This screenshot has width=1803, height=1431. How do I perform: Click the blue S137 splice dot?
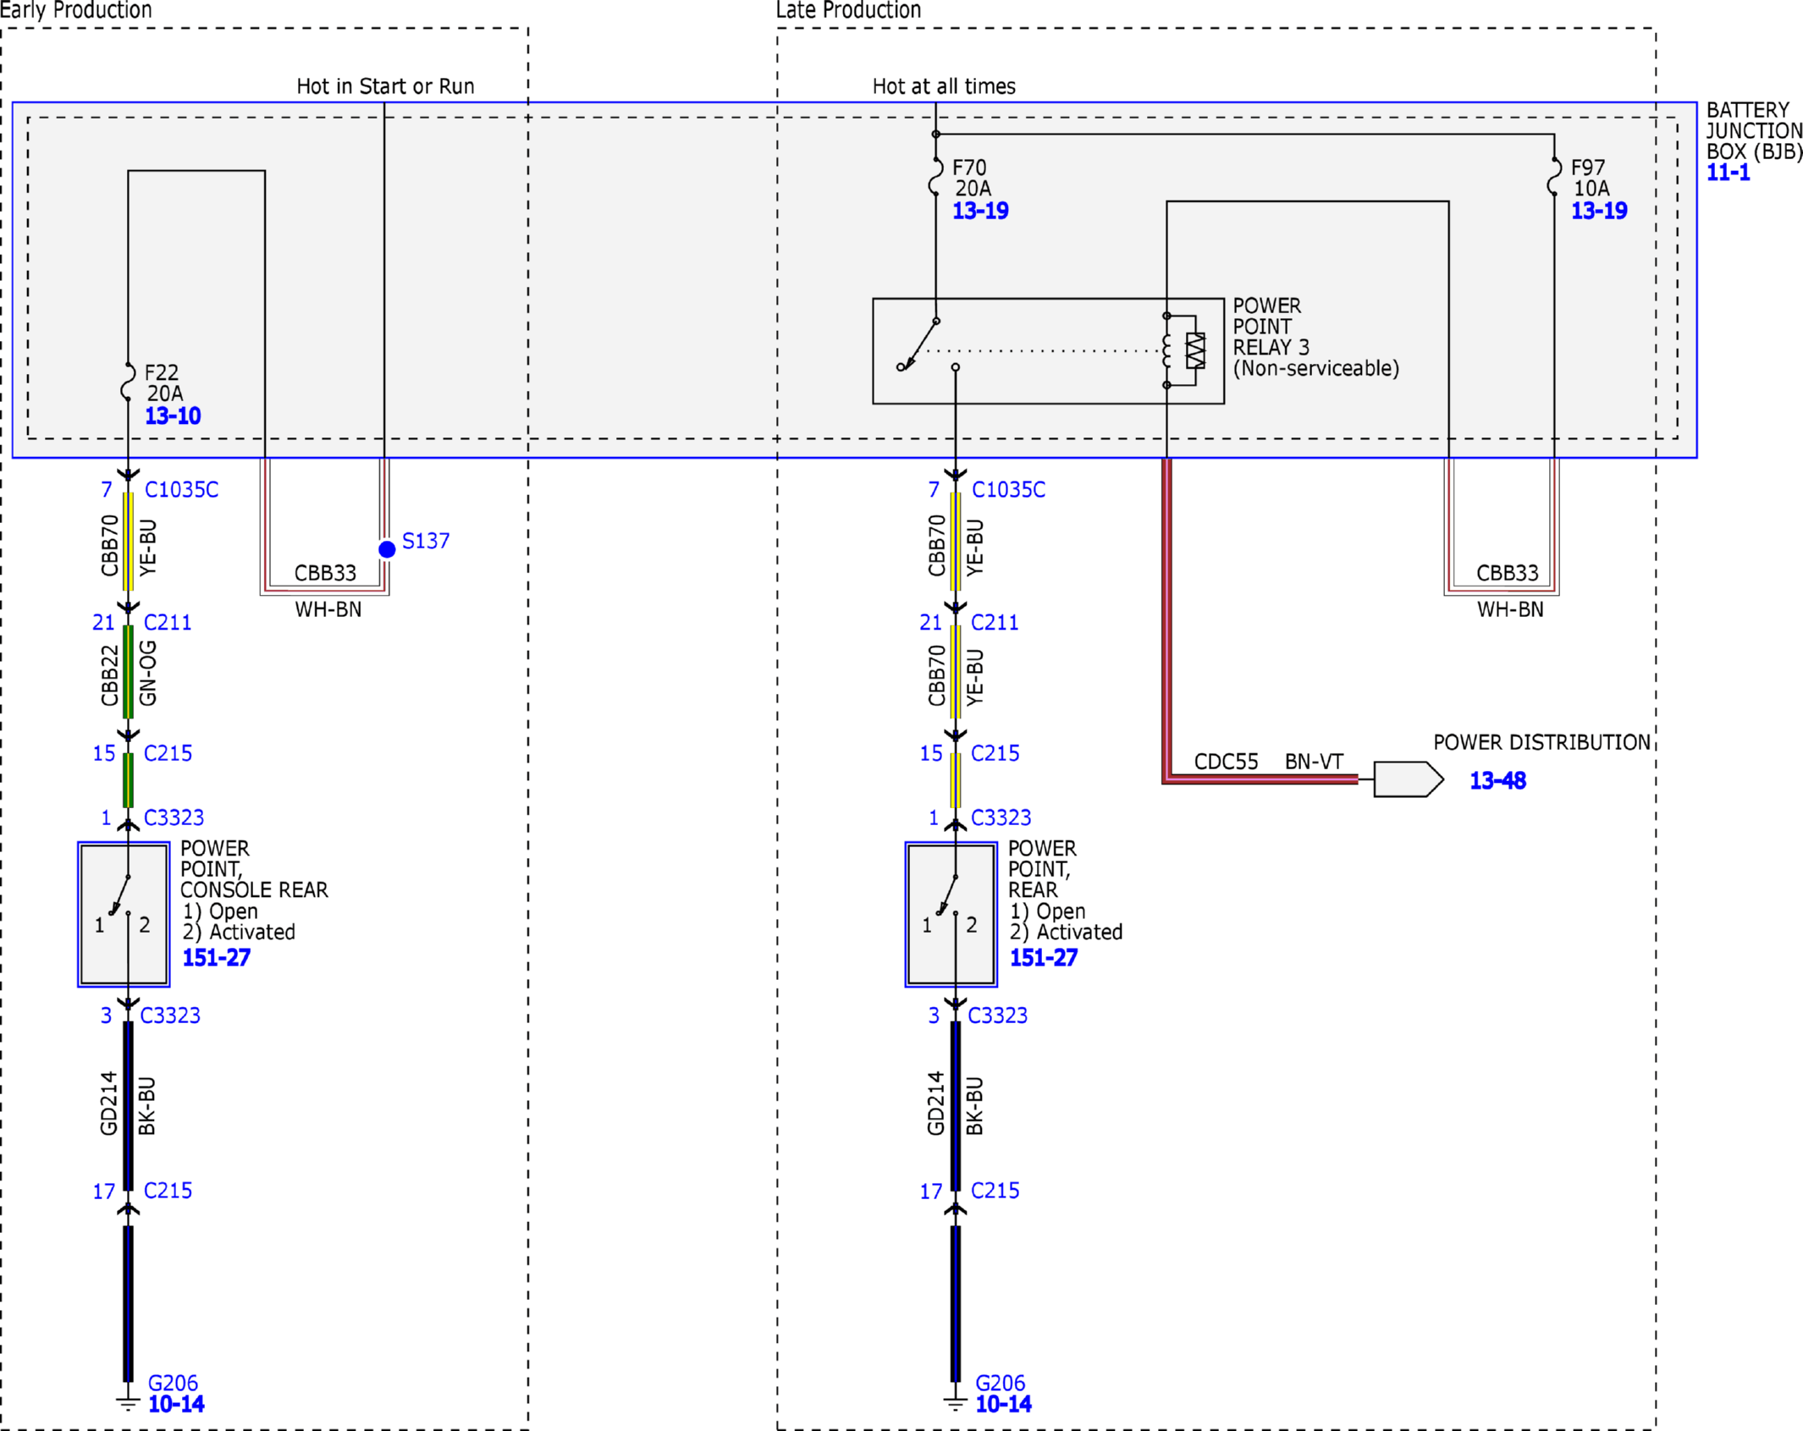387,549
